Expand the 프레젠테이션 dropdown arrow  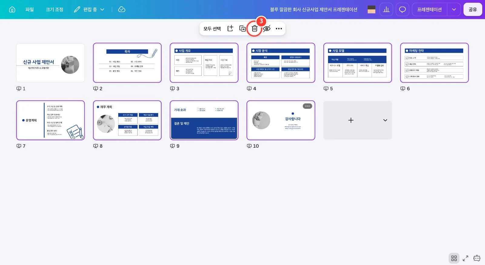[454, 9]
